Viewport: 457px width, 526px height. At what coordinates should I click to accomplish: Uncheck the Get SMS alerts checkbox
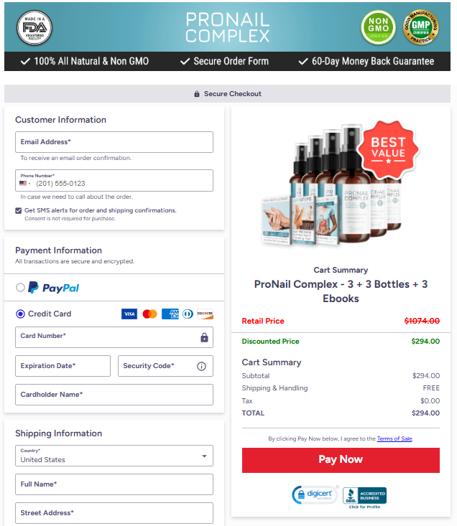(19, 210)
